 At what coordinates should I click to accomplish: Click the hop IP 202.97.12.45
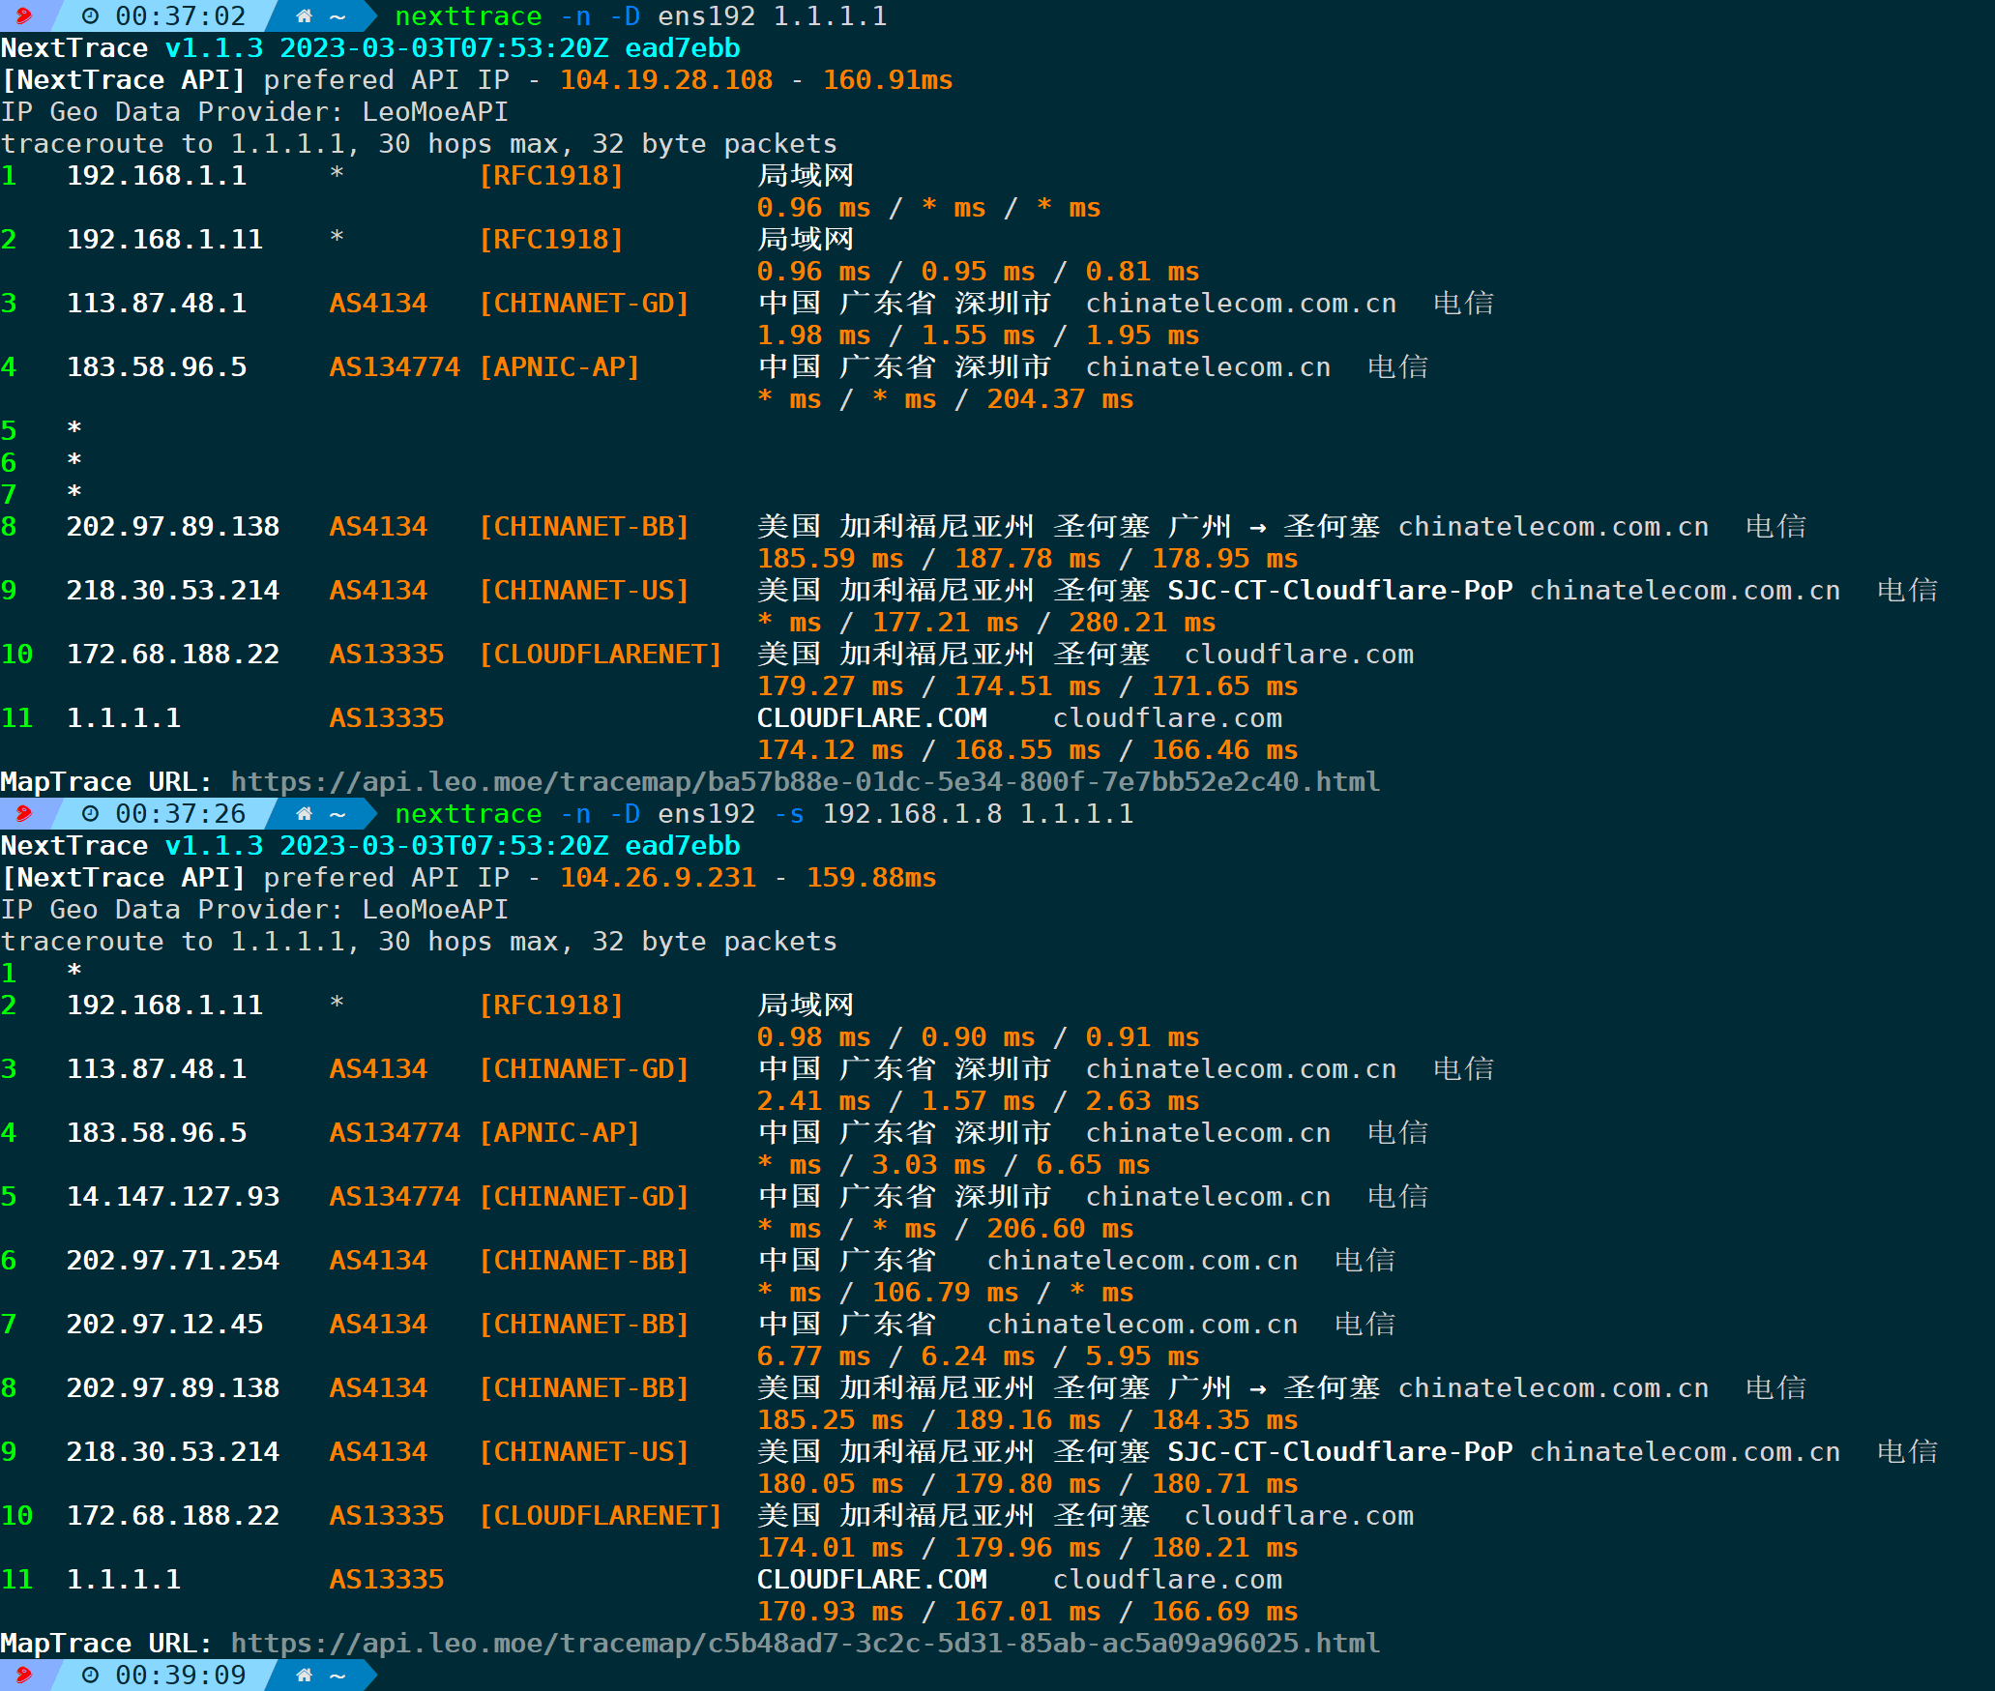click(x=164, y=1324)
